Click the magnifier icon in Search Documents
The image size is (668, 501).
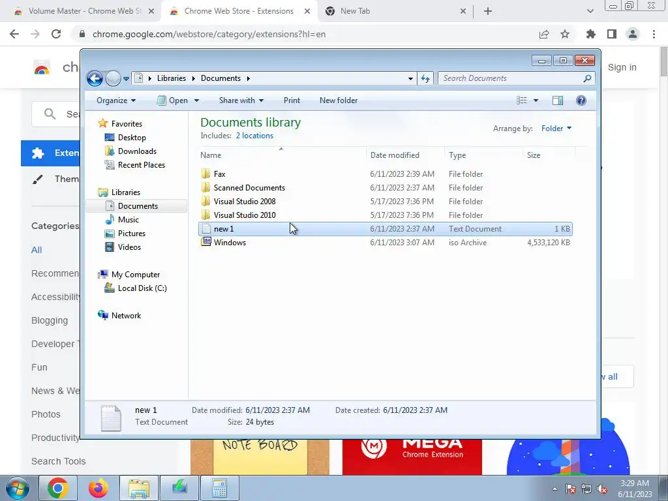click(587, 78)
